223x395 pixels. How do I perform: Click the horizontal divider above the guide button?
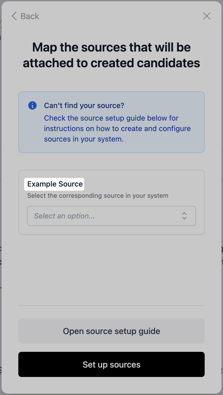pos(111,305)
